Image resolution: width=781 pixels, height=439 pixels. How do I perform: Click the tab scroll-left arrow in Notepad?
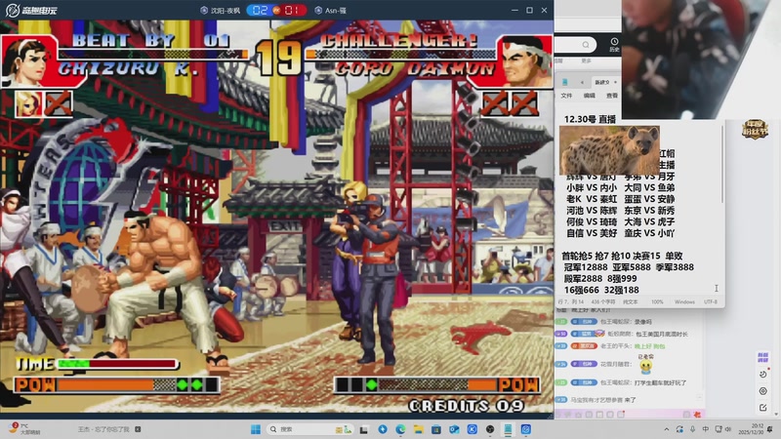pyautogui.click(x=582, y=82)
